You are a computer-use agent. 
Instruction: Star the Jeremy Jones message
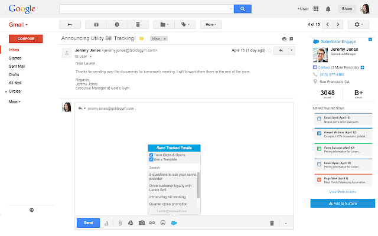click(269, 50)
